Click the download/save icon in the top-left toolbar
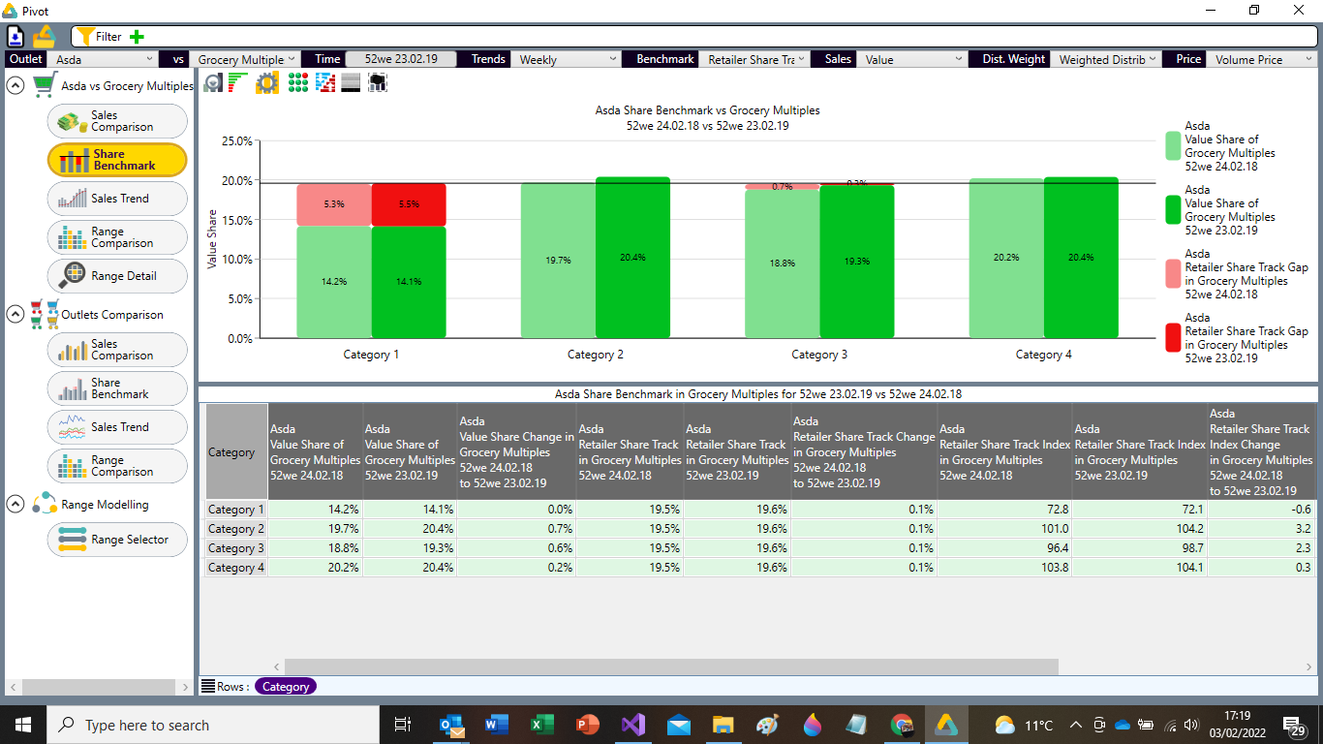The image size is (1323, 744). coord(15,37)
